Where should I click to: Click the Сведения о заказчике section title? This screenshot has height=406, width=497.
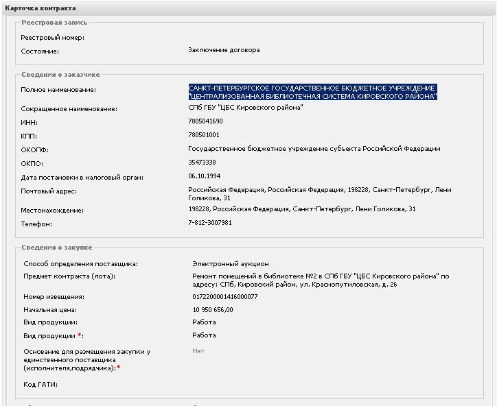coord(60,75)
